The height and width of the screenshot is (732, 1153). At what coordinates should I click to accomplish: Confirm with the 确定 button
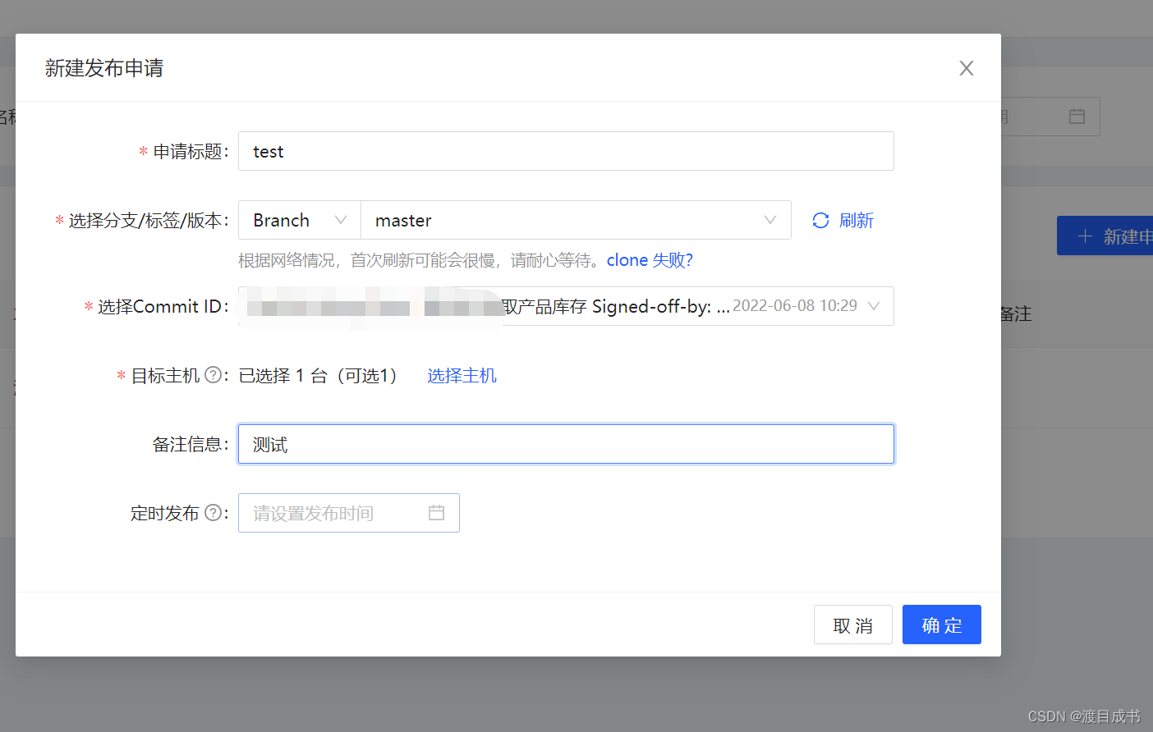(941, 624)
